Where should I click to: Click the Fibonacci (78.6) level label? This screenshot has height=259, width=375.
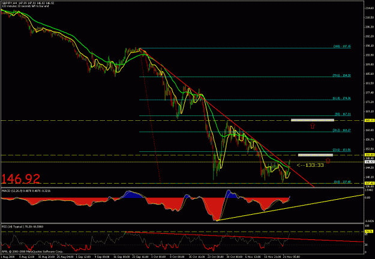point(342,75)
